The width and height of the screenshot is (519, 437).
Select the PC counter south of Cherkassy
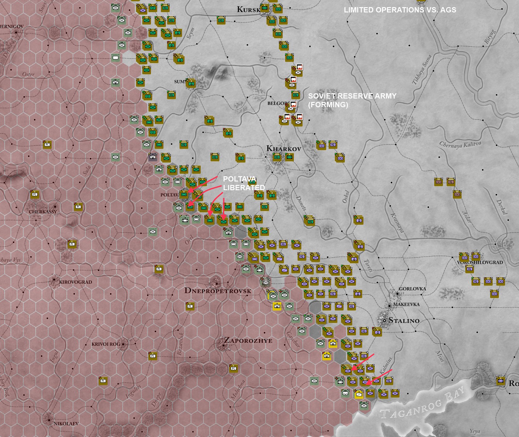click(72, 244)
